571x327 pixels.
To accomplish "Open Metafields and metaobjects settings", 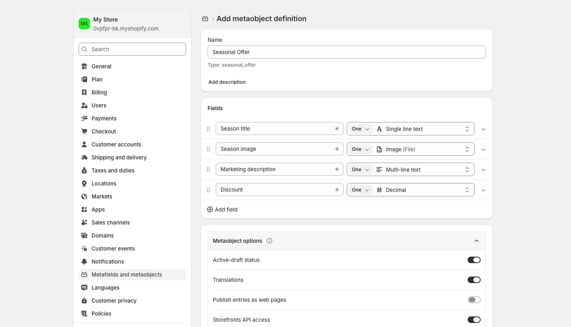I will click(x=132, y=275).
